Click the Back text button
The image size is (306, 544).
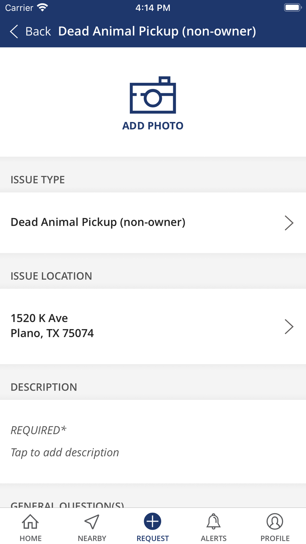tap(38, 32)
